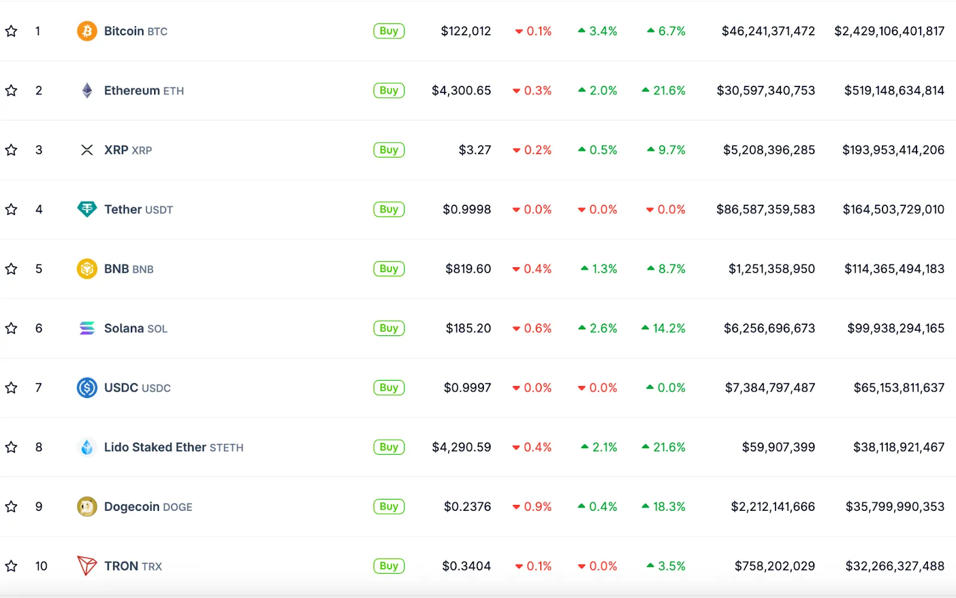Click the Buy button for Bitcoin

(389, 30)
